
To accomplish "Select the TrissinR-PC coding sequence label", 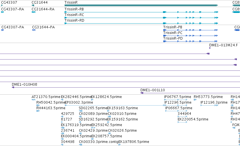I will 173,33.
